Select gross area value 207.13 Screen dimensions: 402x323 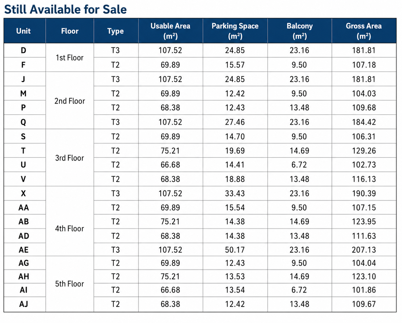pyautogui.click(x=364, y=250)
